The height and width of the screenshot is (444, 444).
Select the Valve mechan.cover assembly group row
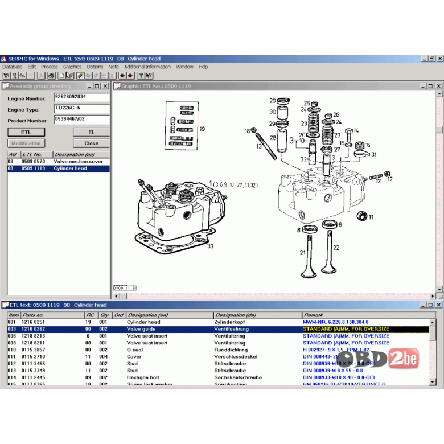pyautogui.click(x=58, y=162)
